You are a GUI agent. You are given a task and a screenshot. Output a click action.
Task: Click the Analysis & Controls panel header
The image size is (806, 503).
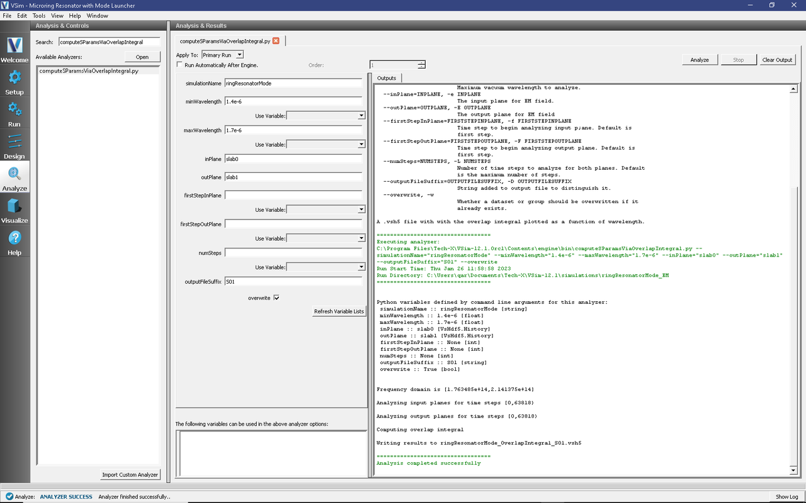[x=98, y=26]
